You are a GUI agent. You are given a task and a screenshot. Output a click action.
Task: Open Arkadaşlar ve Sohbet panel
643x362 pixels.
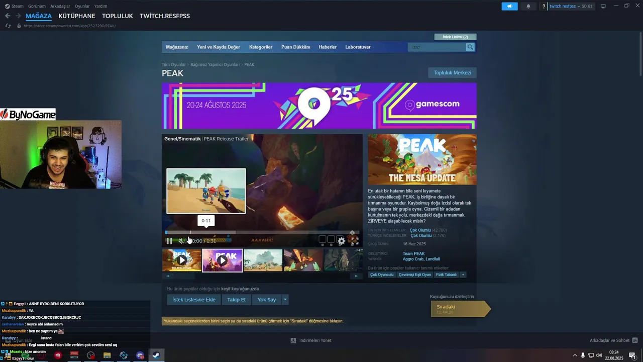point(613,340)
